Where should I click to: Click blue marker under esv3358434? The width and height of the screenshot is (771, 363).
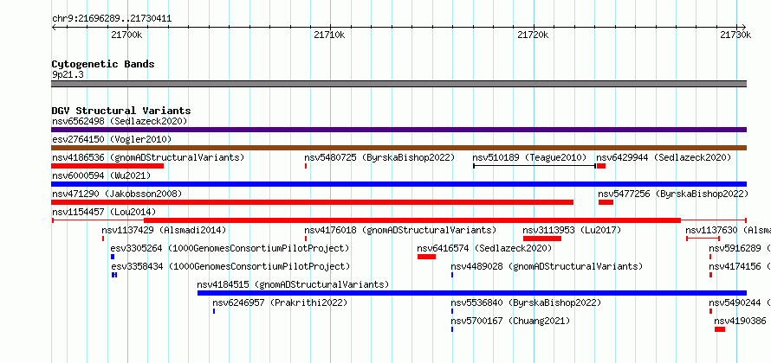pos(114,275)
